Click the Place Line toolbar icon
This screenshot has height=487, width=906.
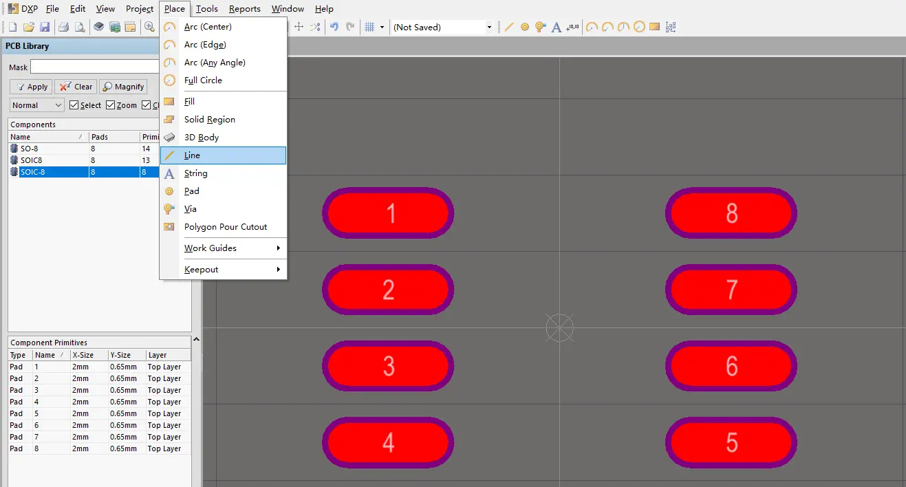[x=509, y=28]
